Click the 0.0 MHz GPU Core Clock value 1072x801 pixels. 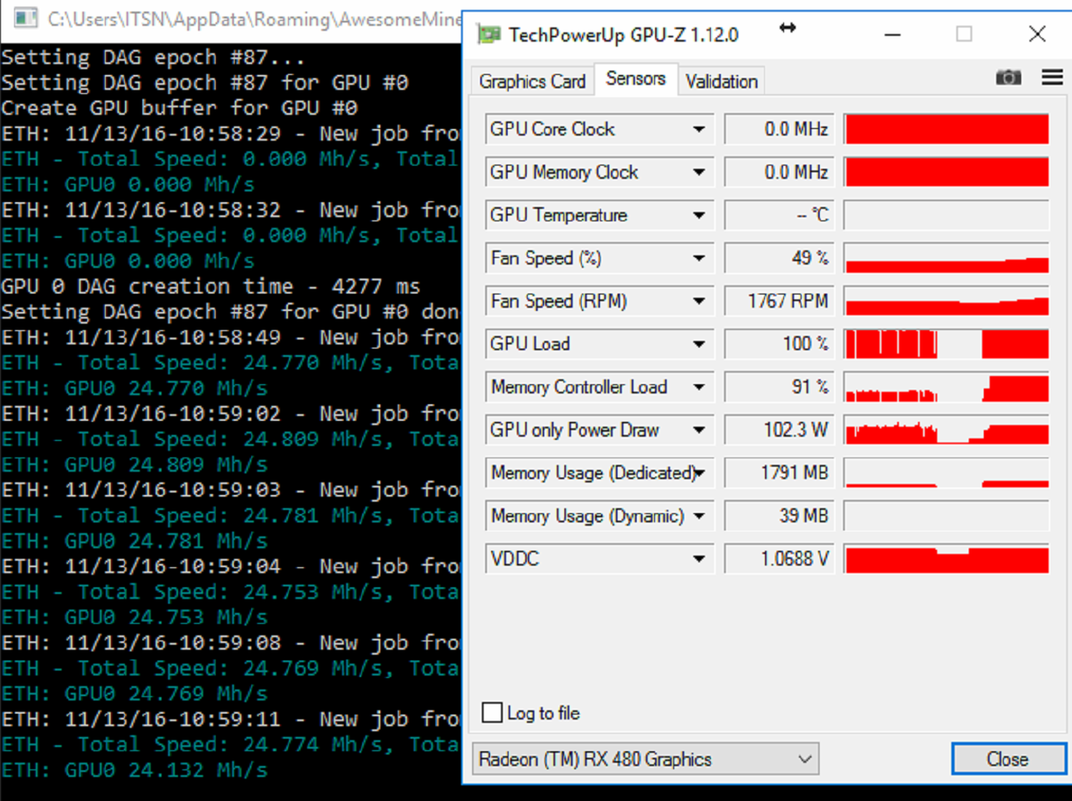[779, 129]
